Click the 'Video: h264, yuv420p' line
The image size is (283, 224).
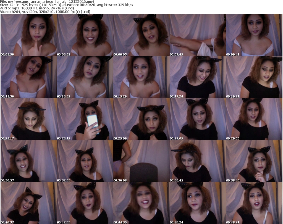click(45, 12)
